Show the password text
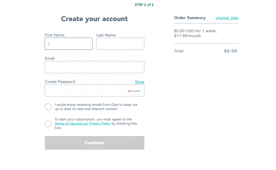 tap(139, 82)
